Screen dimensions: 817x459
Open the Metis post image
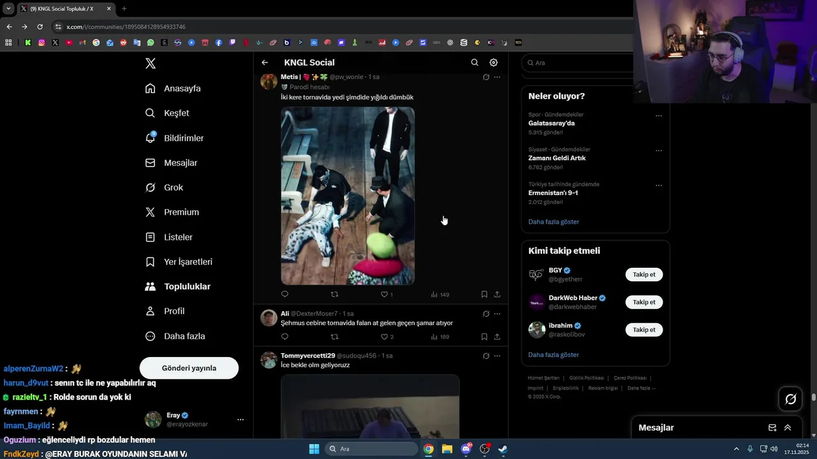point(348,196)
